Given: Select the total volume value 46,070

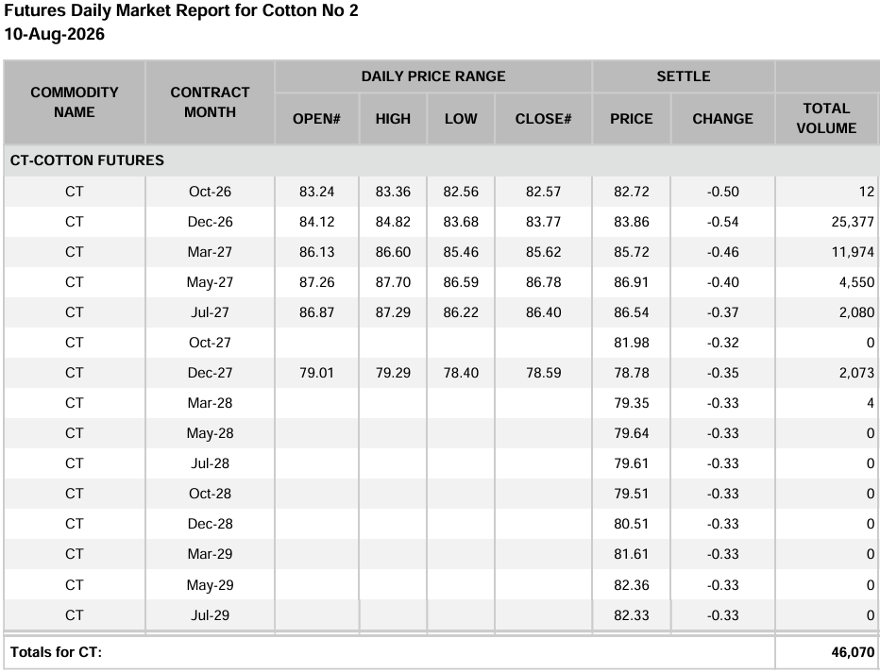Looking at the screenshot, I should [853, 652].
